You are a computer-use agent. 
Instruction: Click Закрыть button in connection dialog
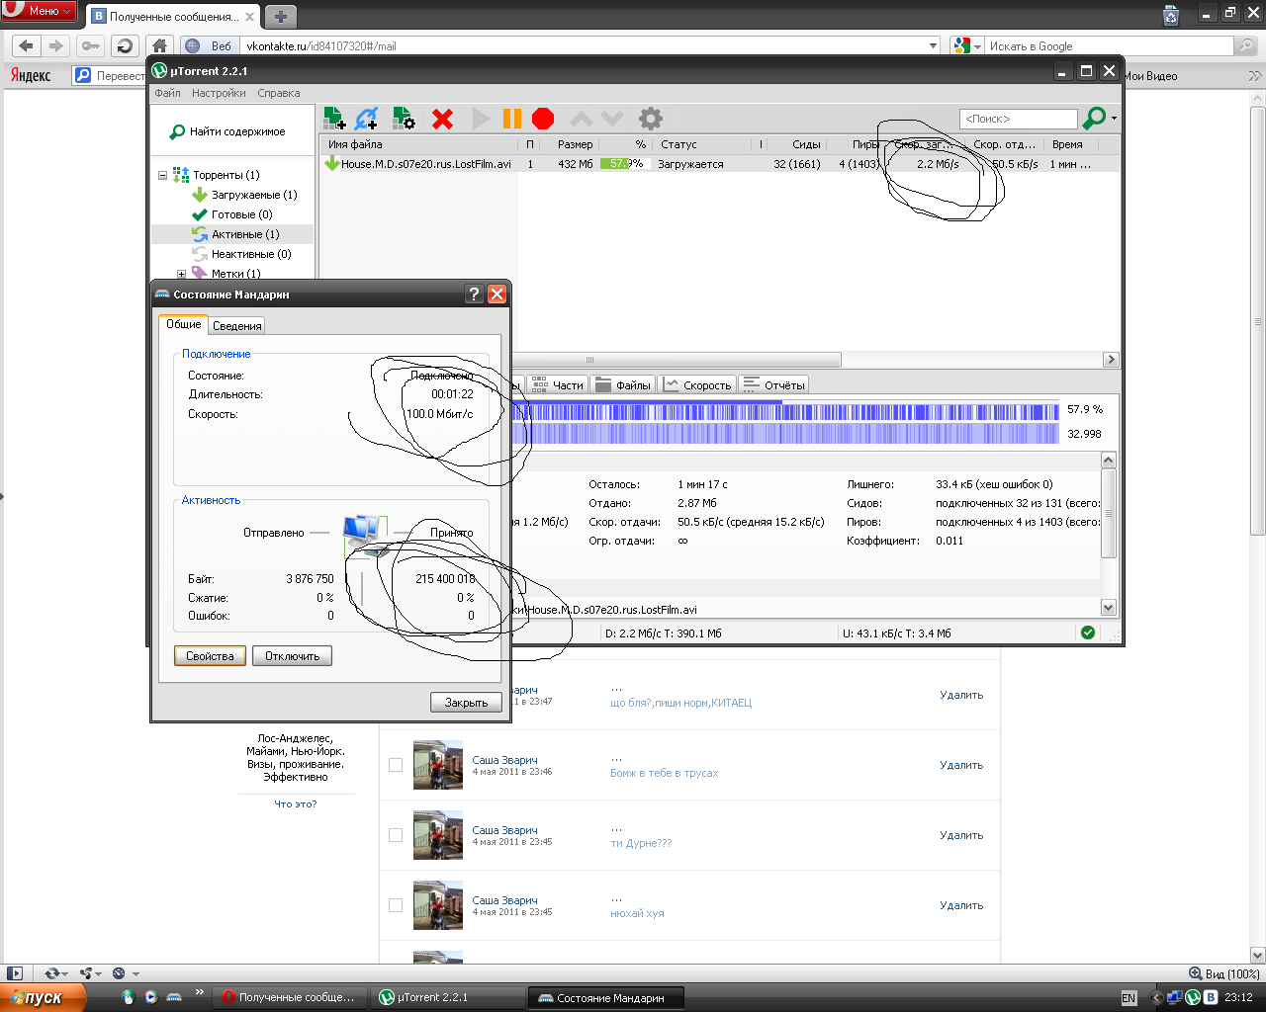coord(466,703)
